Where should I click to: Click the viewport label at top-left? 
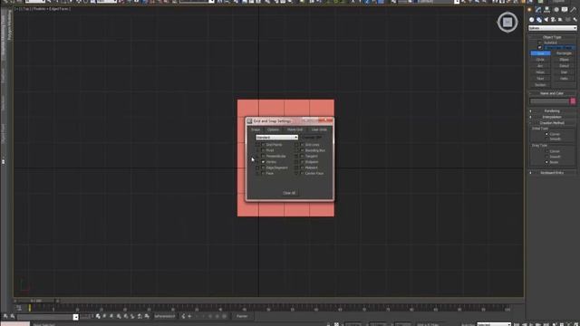43,9
